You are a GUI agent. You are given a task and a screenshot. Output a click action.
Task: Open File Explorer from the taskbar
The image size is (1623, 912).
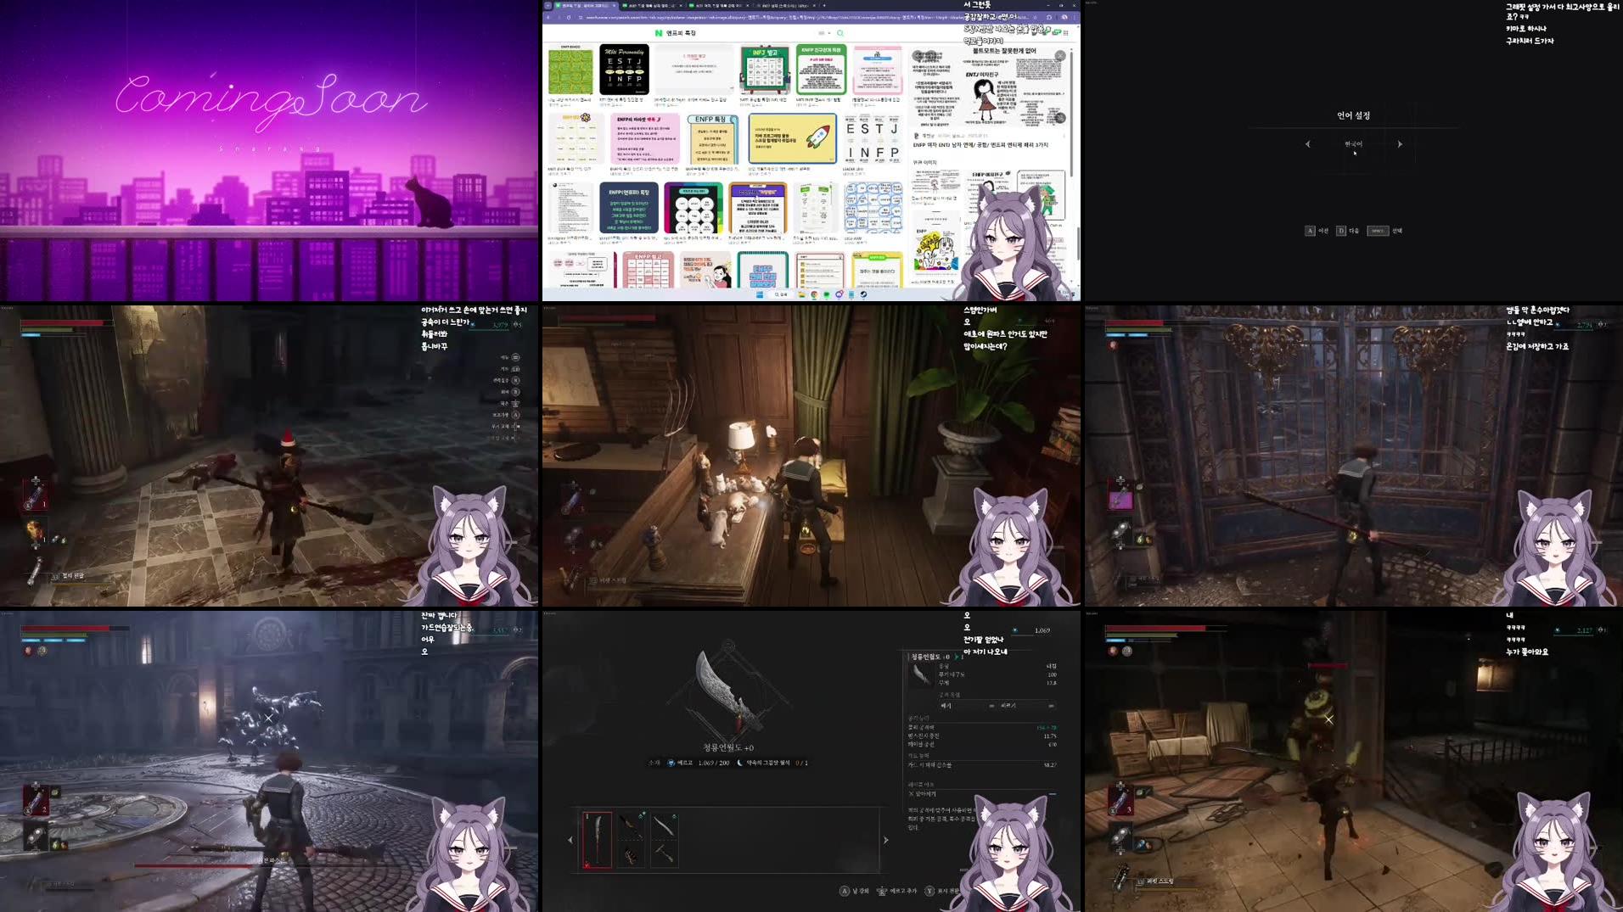(802, 294)
